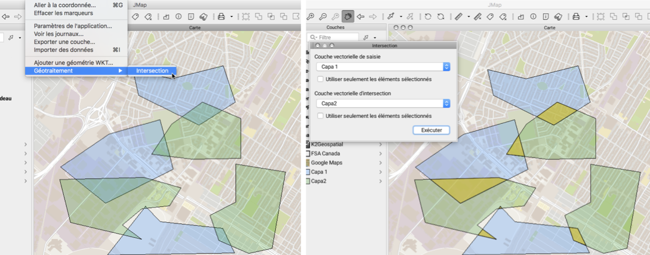Toggle visibility checkbox of FSA Canada layer

[x=307, y=153]
